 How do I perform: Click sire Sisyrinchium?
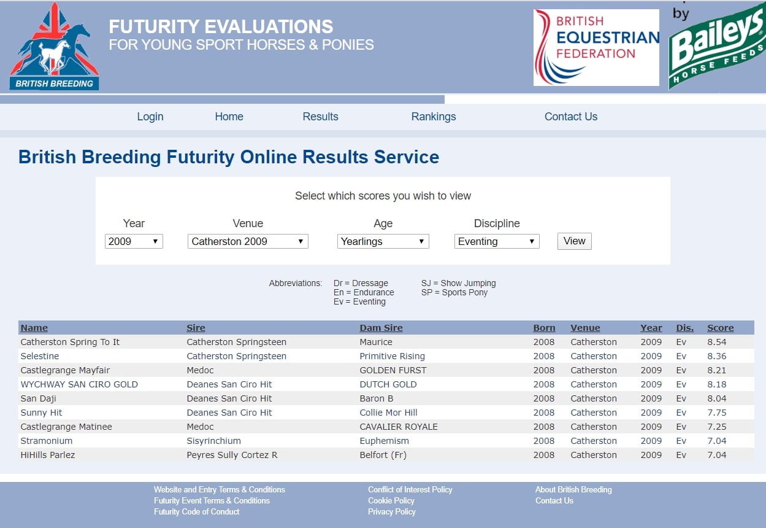point(214,441)
